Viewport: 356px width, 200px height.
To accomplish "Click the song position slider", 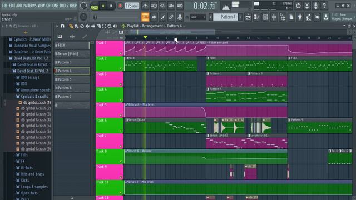I will tap(116, 17).
